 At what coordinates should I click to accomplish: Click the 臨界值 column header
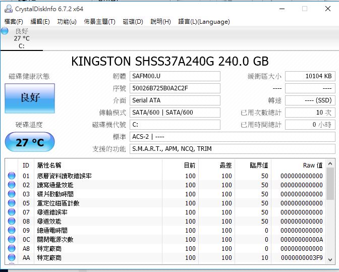[x=253, y=166]
